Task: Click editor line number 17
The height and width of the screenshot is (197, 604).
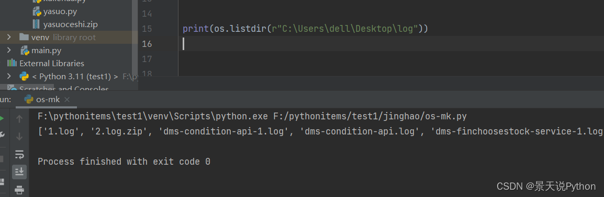Action: tap(147, 59)
